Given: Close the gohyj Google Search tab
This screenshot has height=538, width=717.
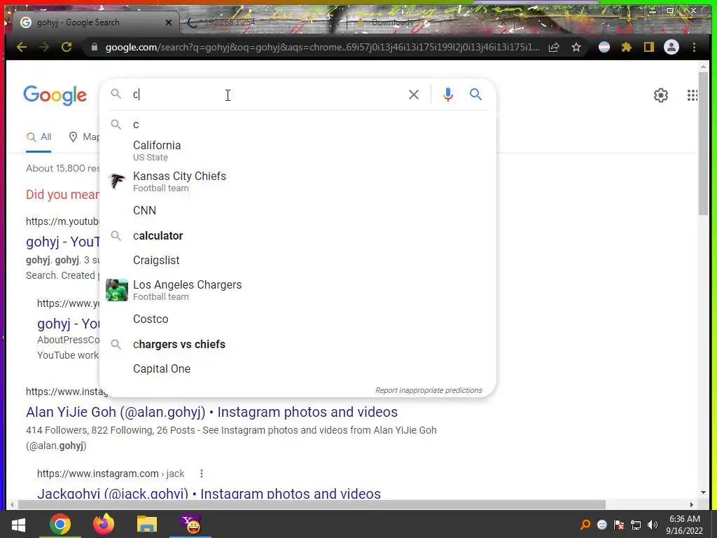Looking at the screenshot, I should [169, 22].
